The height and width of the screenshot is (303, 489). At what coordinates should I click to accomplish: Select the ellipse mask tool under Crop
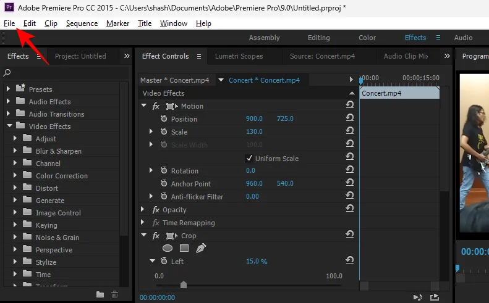pyautogui.click(x=168, y=248)
